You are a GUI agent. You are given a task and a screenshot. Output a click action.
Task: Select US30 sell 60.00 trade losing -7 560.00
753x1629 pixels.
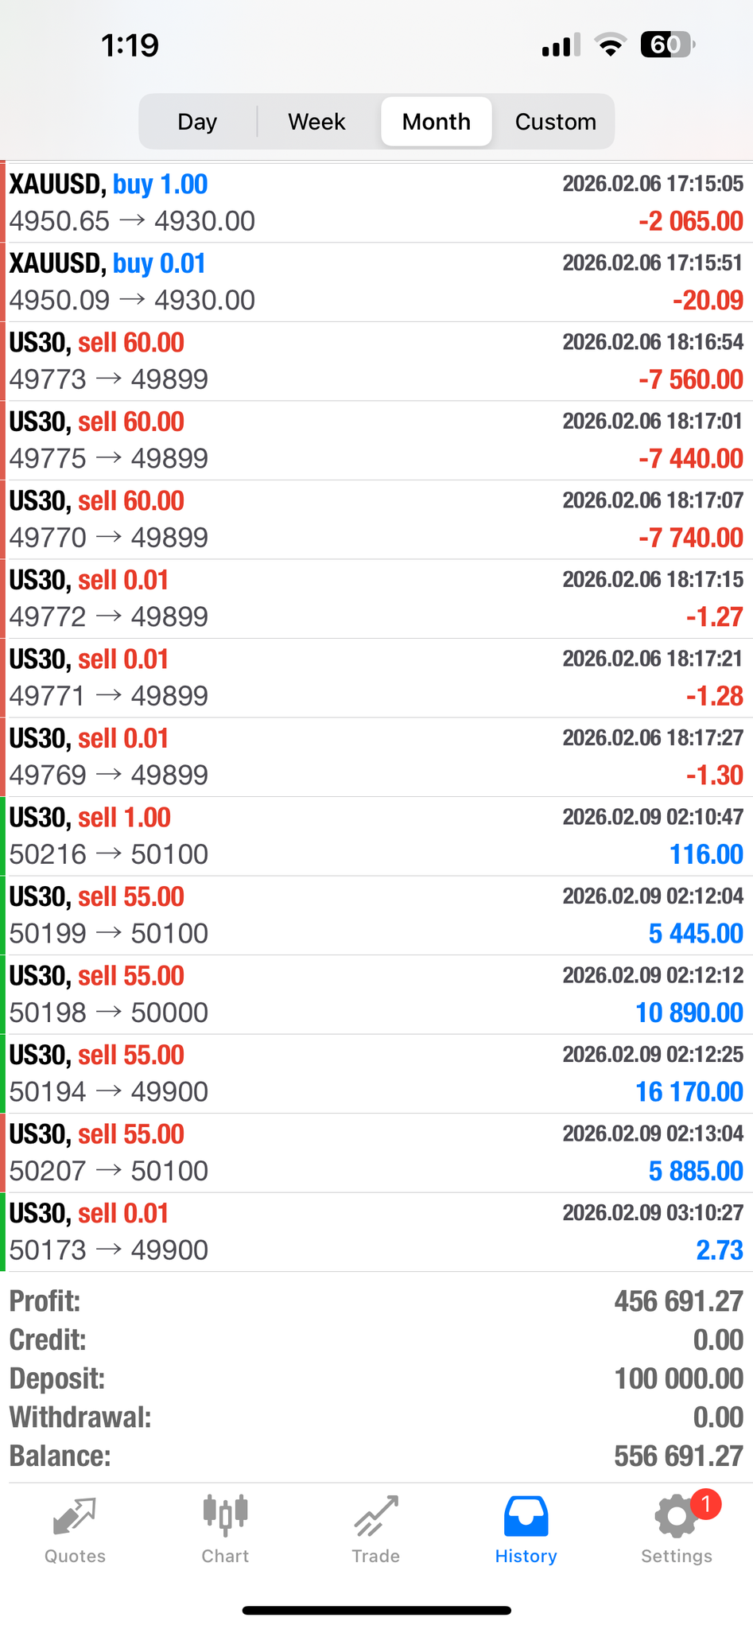(376, 361)
